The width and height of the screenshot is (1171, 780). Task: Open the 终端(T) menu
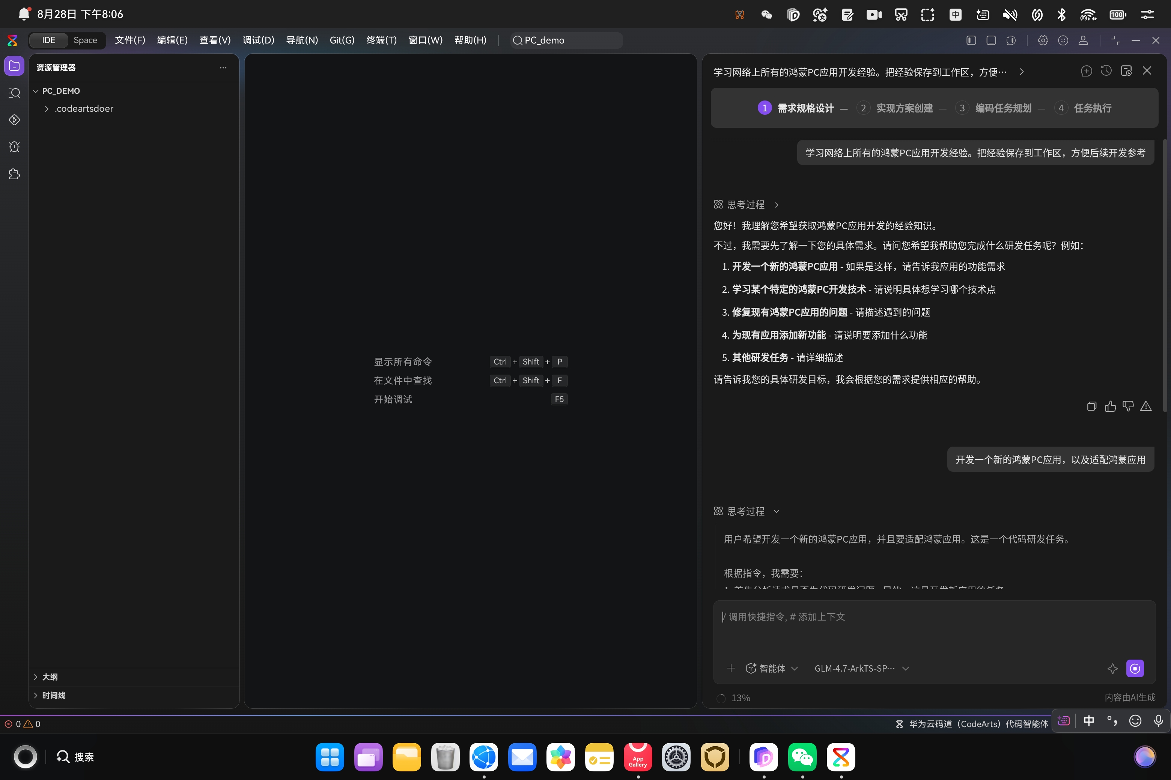[381, 40]
